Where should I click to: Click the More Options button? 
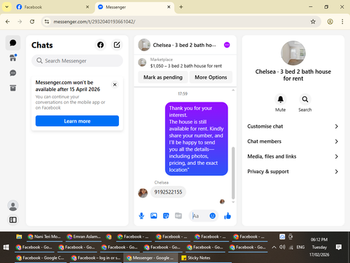(x=211, y=77)
